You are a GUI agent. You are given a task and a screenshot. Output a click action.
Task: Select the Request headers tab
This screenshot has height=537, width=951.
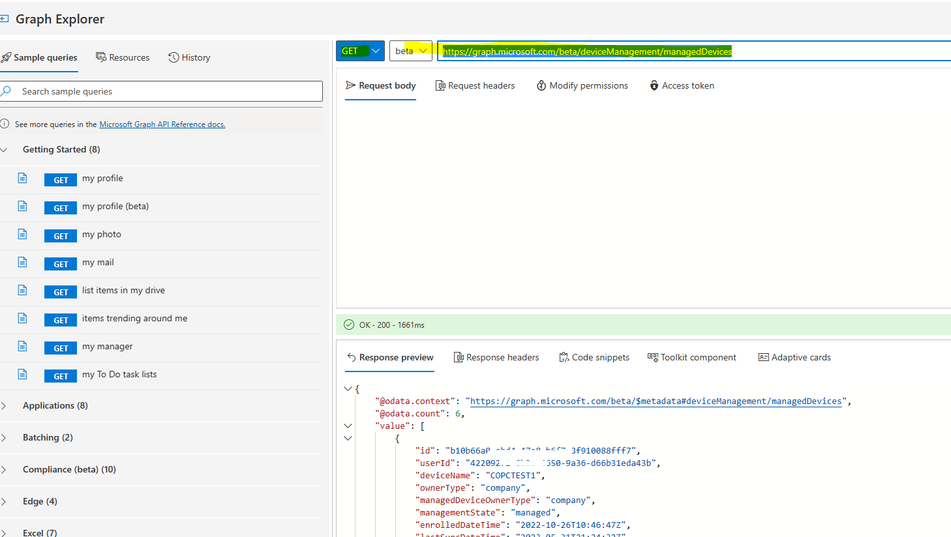click(x=475, y=85)
